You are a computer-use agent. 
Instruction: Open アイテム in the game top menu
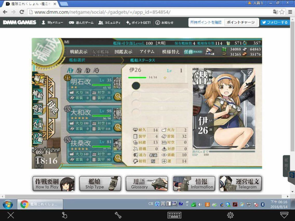(x=147, y=52)
